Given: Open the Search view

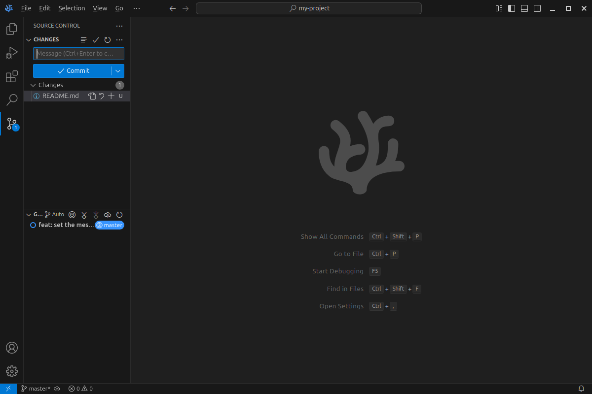Looking at the screenshot, I should [11, 100].
